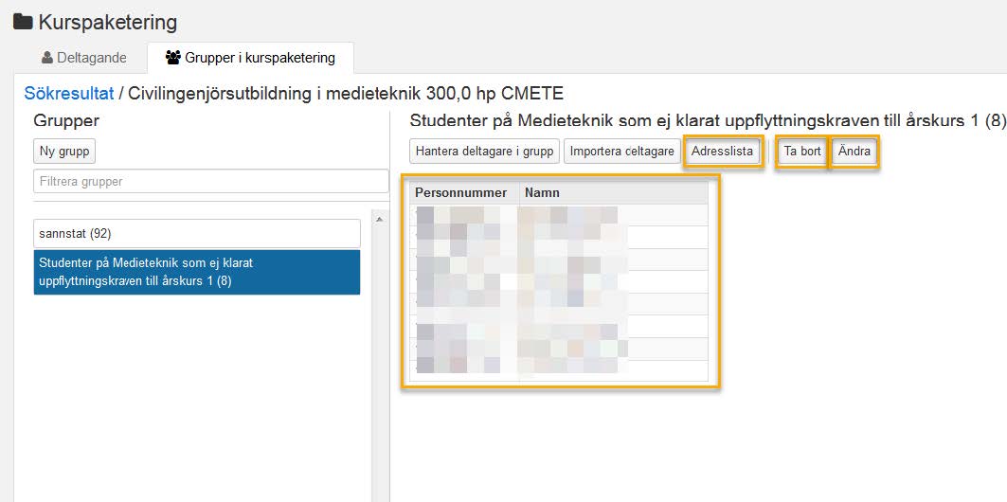This screenshot has height=502, width=1007.
Task: Click the group title heading above the buttons
Action: [708, 120]
